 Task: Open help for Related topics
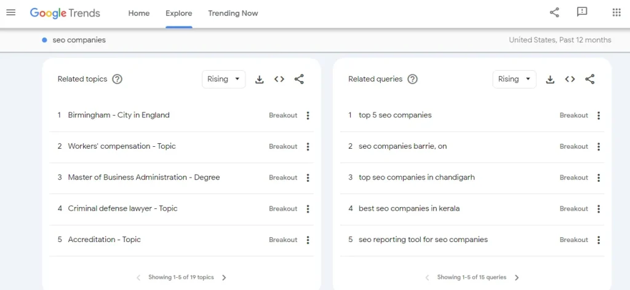[x=117, y=79]
